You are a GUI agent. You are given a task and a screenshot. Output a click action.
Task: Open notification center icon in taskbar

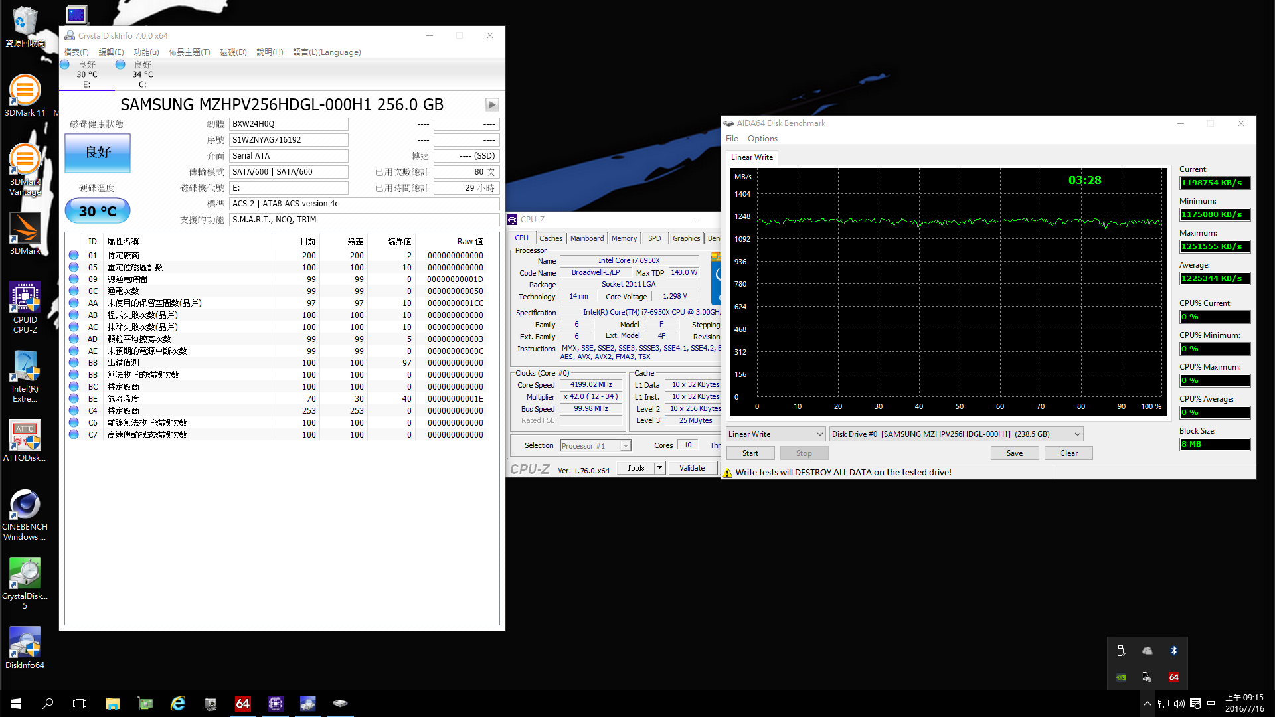click(x=1195, y=704)
